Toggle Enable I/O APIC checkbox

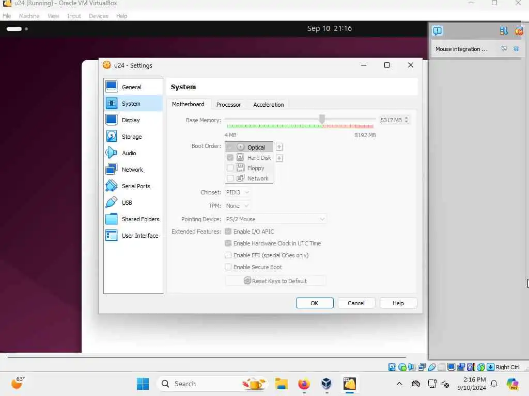(x=228, y=232)
